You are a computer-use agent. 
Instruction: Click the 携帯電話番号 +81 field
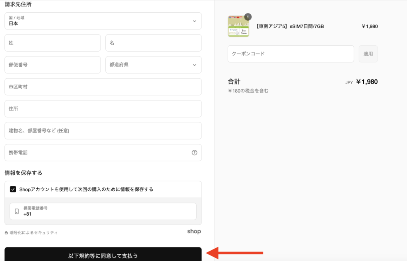tap(103, 211)
